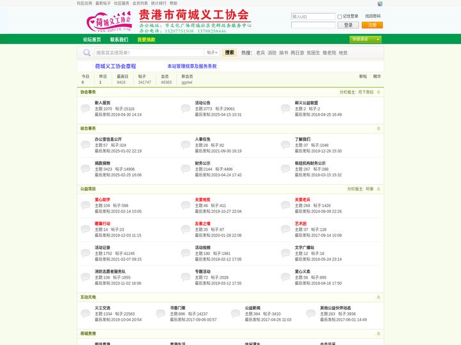This screenshot has width=461, height=345.
Task: Open the 新帖 new posts link
Action: pos(363,76)
